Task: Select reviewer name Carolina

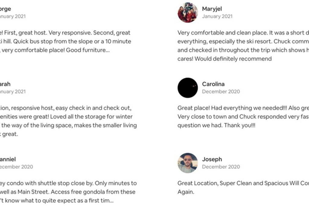Action: pyautogui.click(x=213, y=84)
